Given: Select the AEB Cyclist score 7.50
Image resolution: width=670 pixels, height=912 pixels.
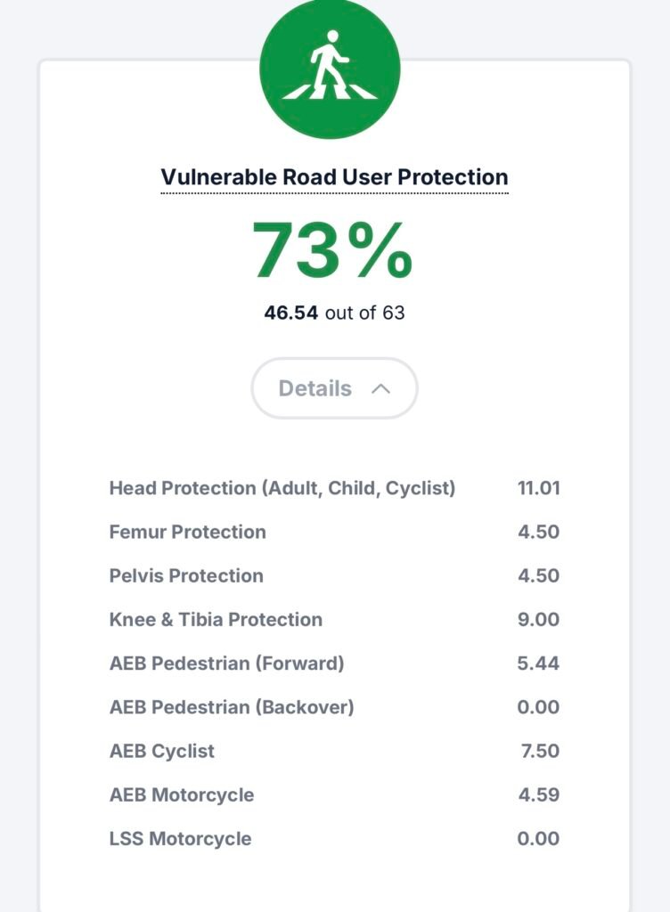Looking at the screenshot, I should (540, 751).
